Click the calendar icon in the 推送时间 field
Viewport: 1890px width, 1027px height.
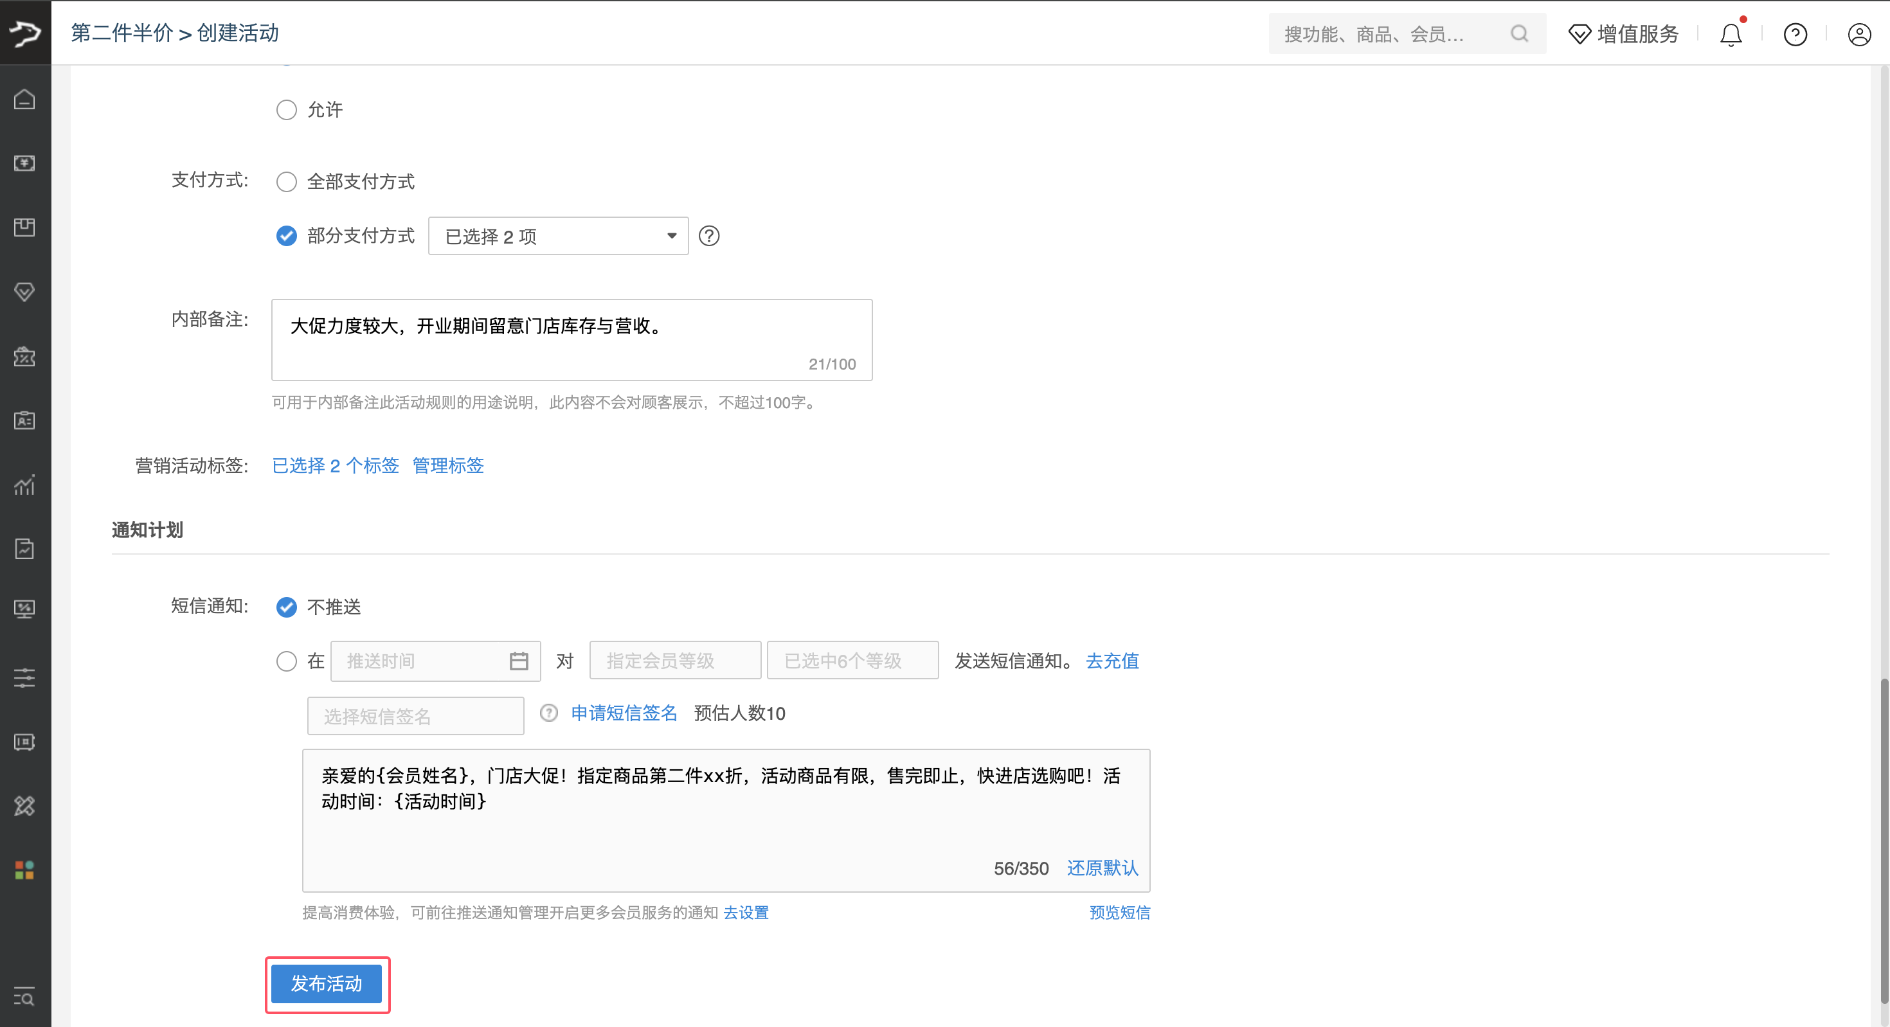click(x=519, y=661)
